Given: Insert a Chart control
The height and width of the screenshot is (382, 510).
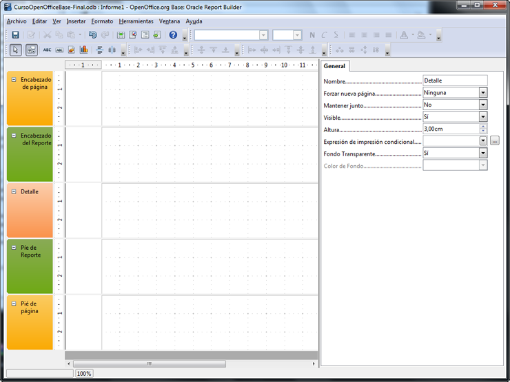Looking at the screenshot, I should pyautogui.click(x=84, y=50).
